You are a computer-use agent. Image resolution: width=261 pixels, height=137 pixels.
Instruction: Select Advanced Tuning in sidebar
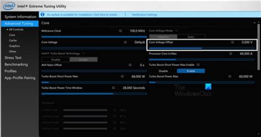point(20,24)
